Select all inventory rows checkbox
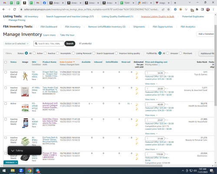Viewport: 217px width, 174px height. 6,62
